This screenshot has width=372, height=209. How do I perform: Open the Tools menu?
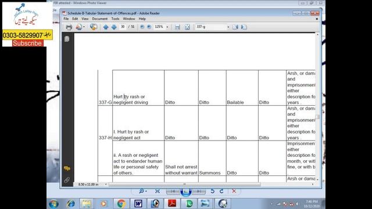coord(115,19)
